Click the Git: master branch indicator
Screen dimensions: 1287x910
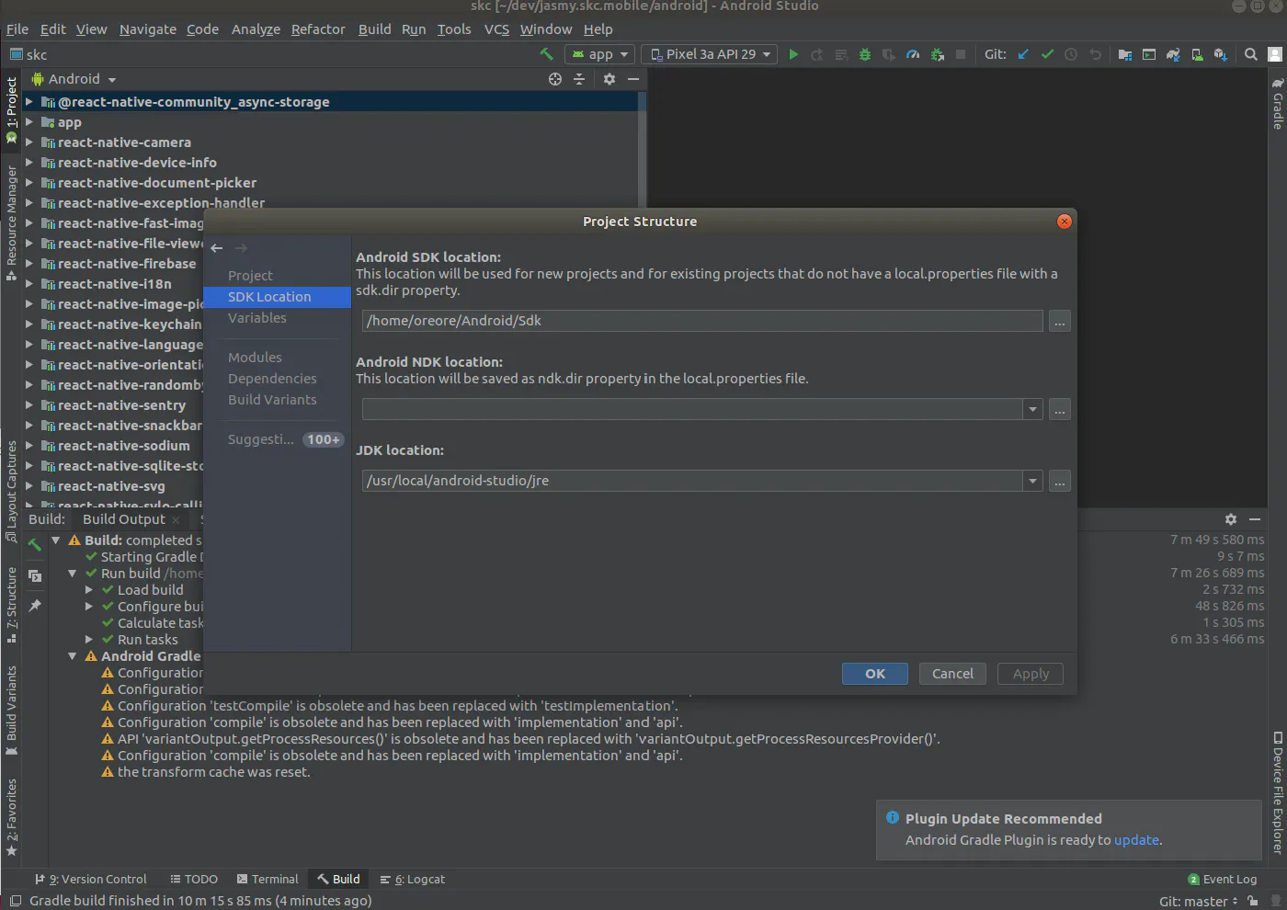[1198, 901]
